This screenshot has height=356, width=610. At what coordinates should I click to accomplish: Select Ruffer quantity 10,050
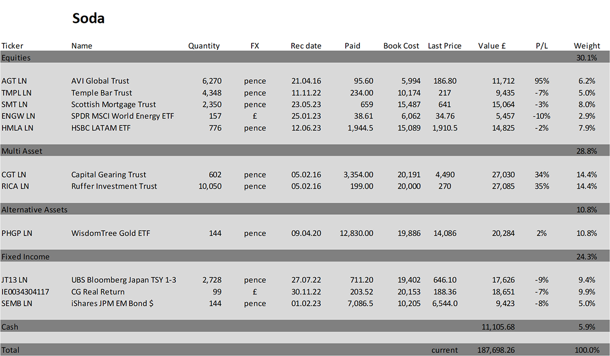210,186
